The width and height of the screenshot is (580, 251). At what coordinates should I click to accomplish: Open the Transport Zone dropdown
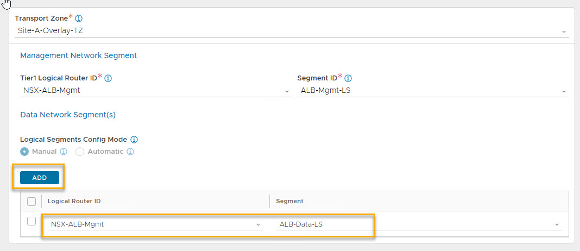(x=292, y=31)
